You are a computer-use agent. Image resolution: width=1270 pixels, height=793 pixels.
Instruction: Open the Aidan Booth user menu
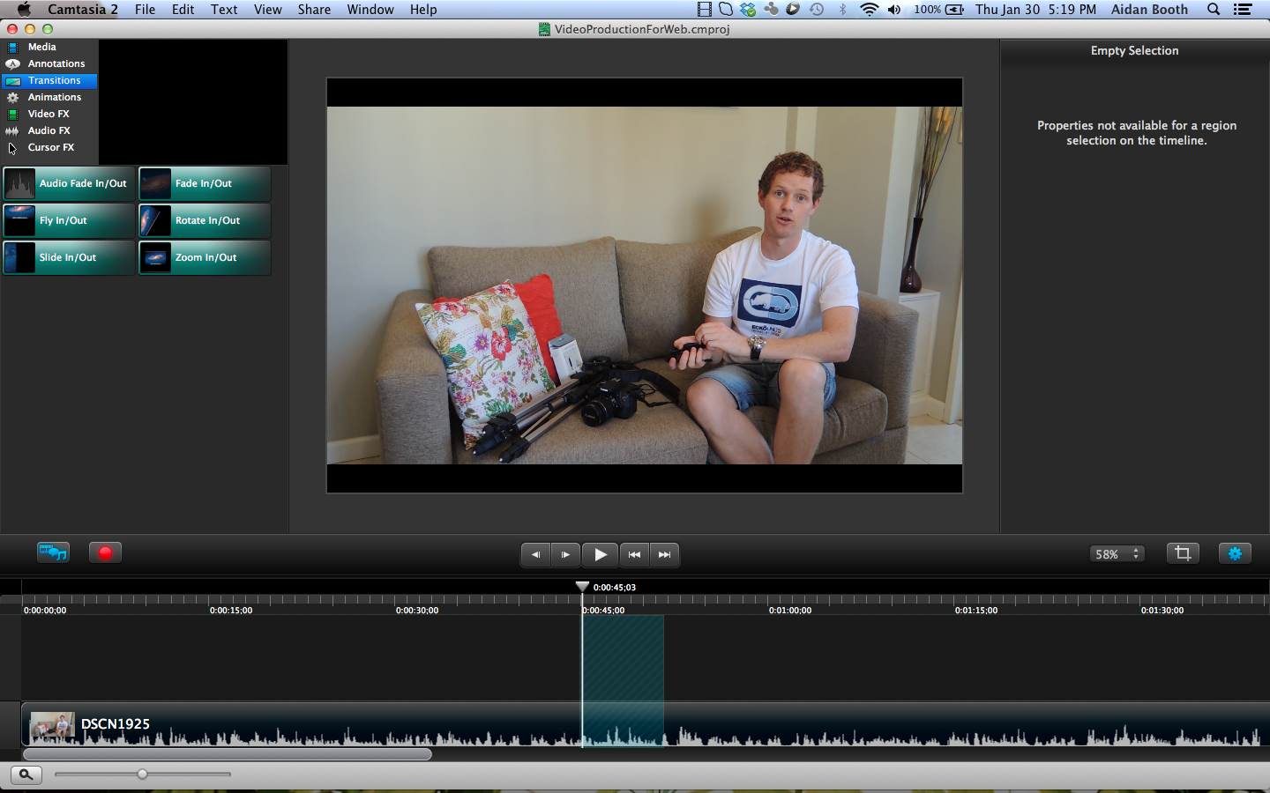tap(1149, 10)
